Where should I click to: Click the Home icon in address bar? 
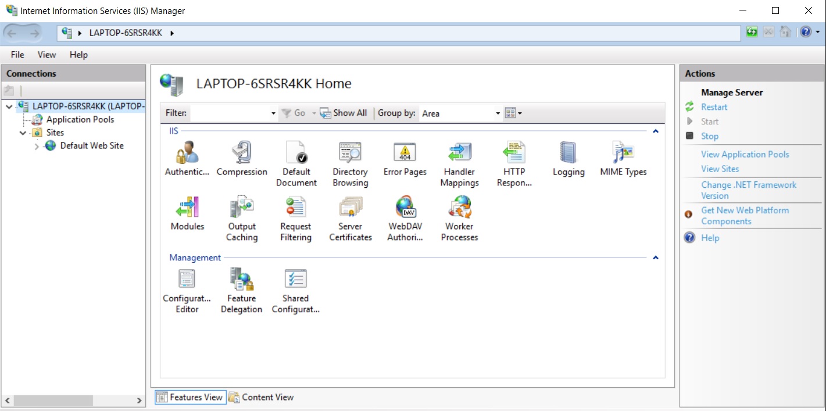(x=785, y=32)
